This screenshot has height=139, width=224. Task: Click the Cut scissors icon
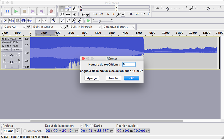point(5,21)
